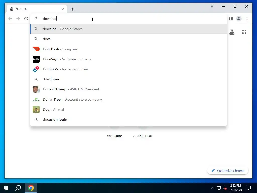Click the muted volume tray icon
This screenshot has height=193, width=257.
(225, 188)
